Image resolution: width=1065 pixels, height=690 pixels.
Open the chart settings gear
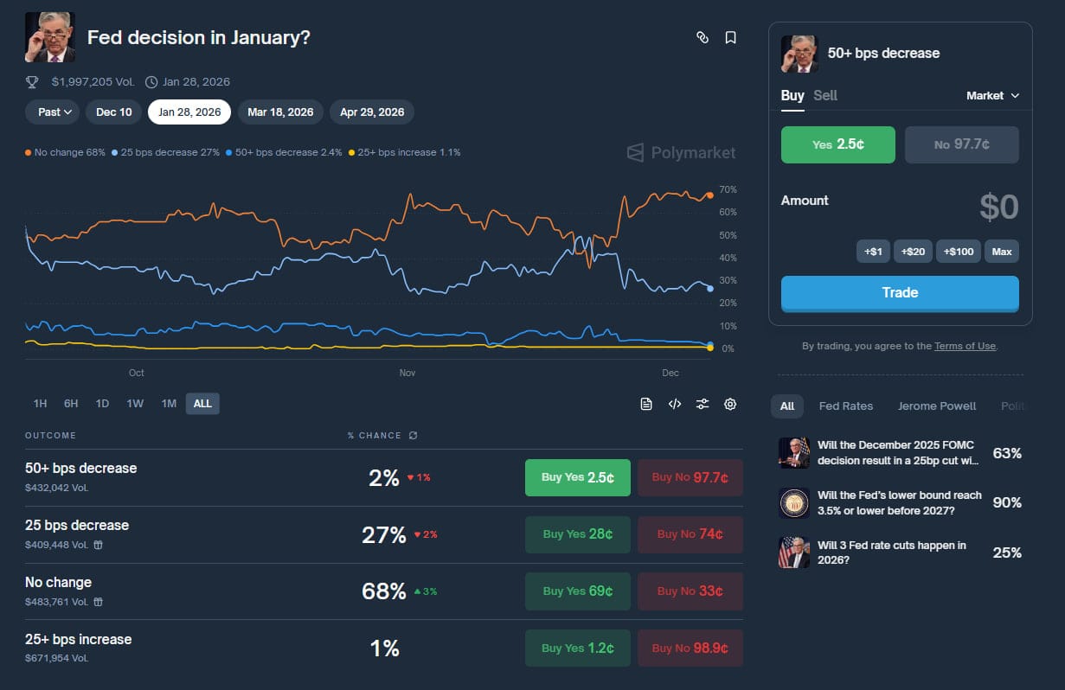coord(730,404)
